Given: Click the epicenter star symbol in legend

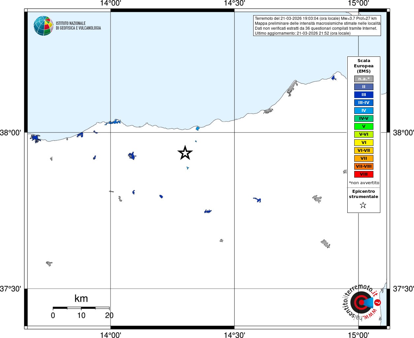Looking at the screenshot, I should pos(363,205).
